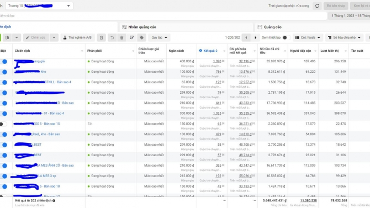The image size is (370, 208).
Task: Open the Bản sao 18 campaign link
Action: tap(37, 186)
